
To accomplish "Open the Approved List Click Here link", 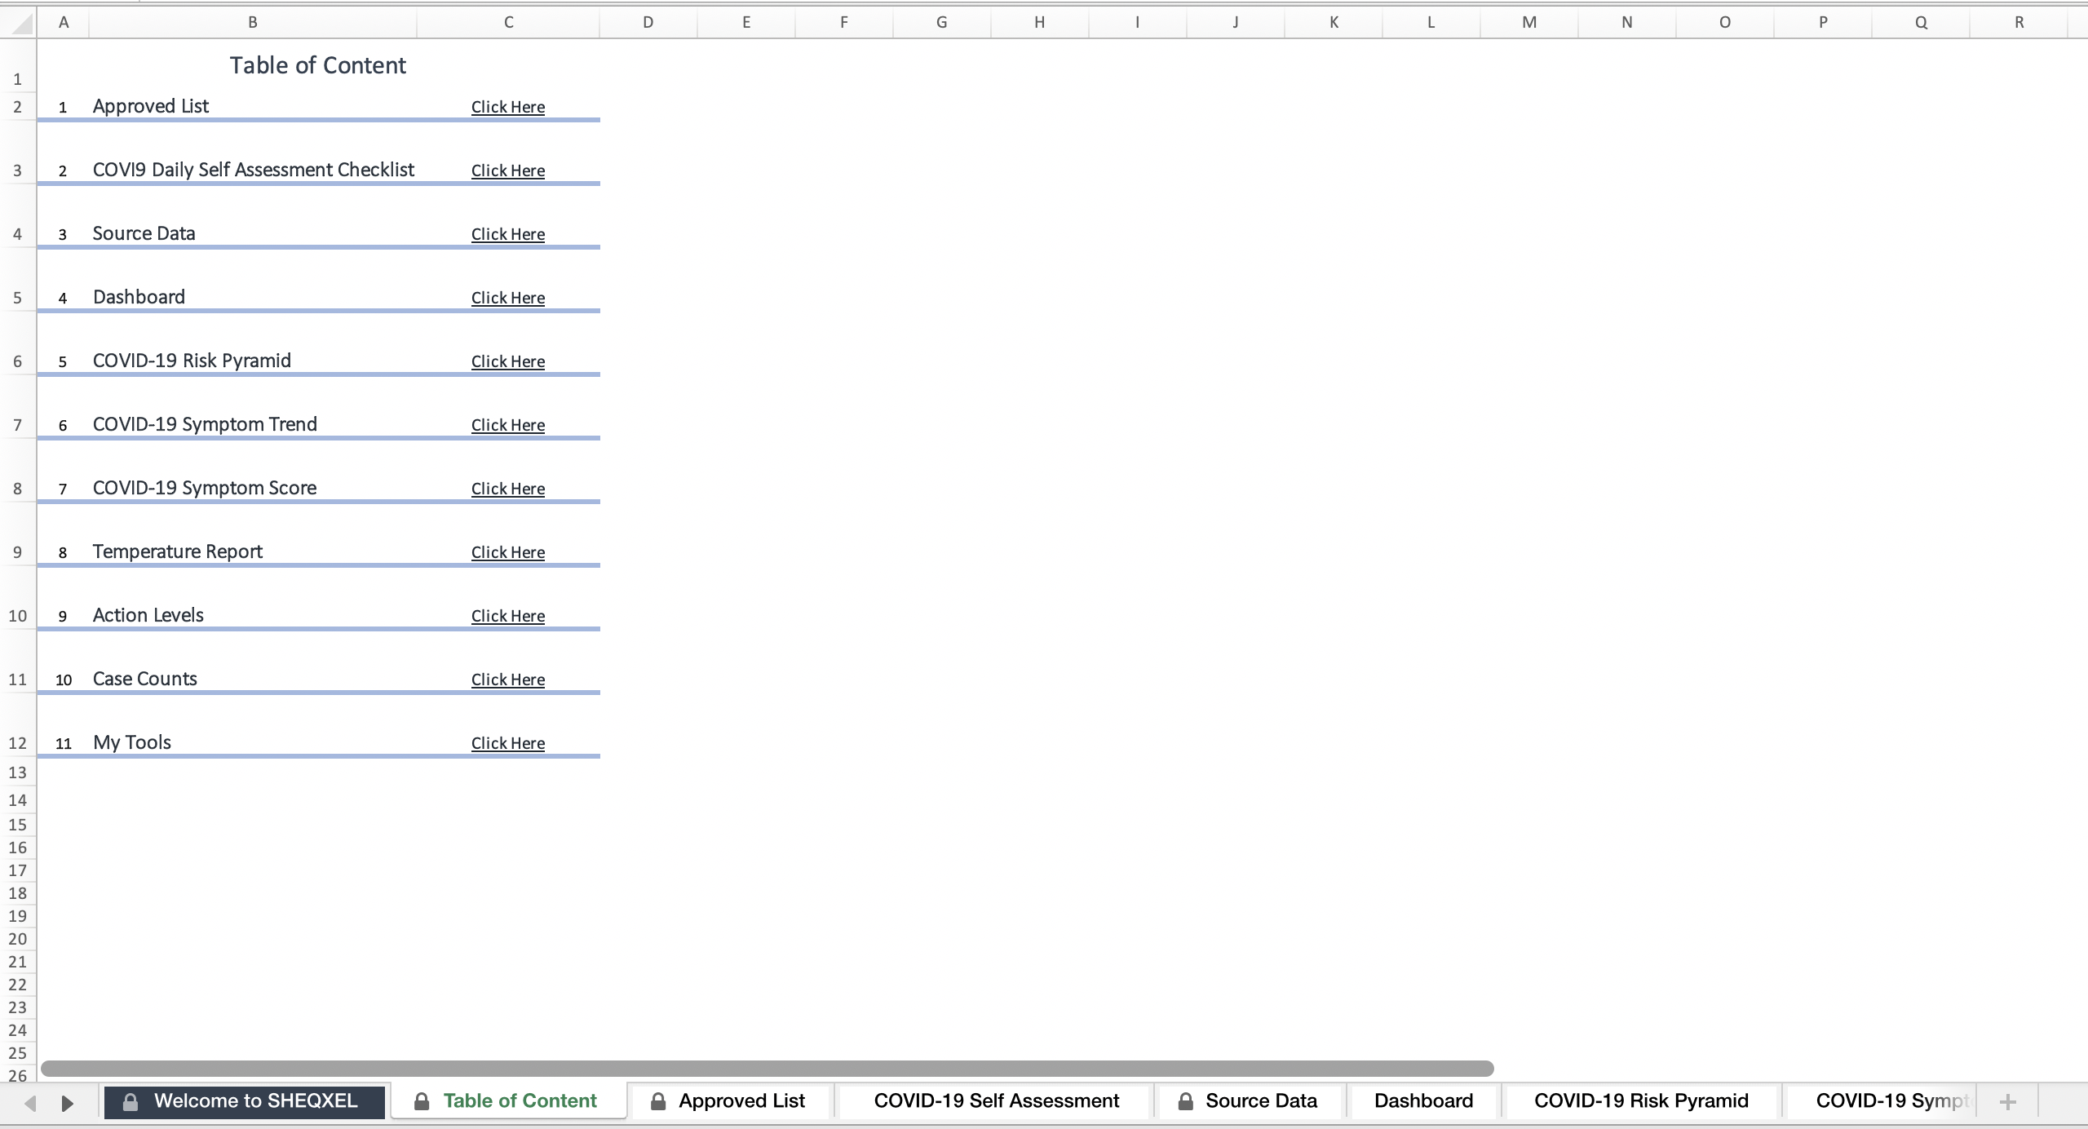I will 508,107.
